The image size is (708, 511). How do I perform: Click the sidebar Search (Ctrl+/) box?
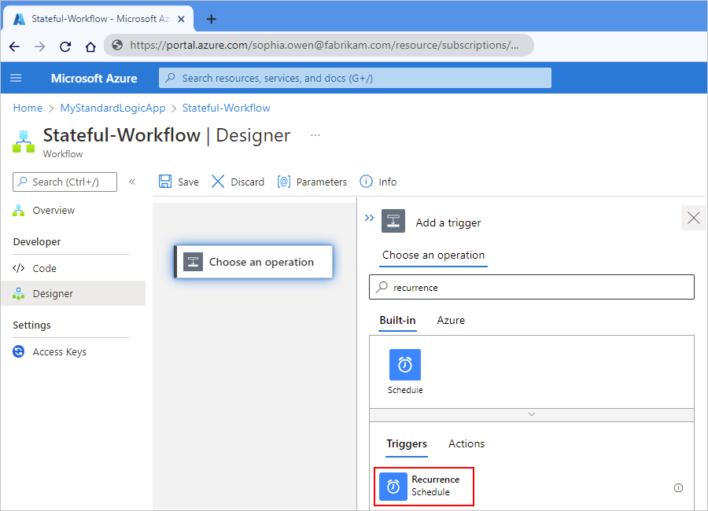click(x=65, y=182)
